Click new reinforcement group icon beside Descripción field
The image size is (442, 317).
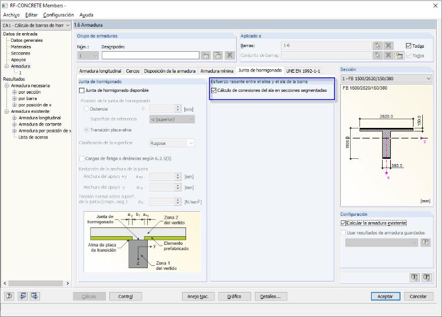pyautogui.click(x=205, y=55)
